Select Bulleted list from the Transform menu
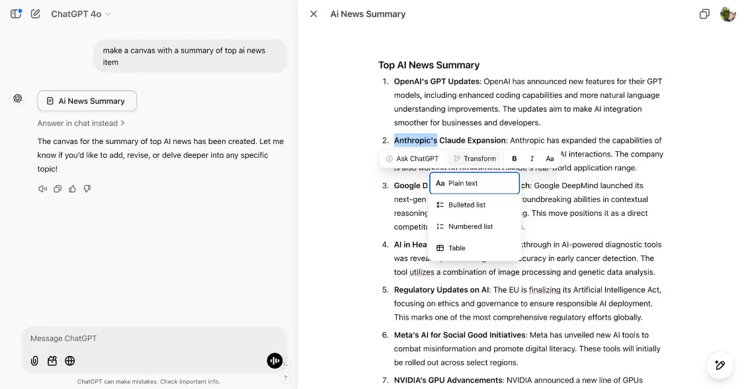 pos(468,205)
